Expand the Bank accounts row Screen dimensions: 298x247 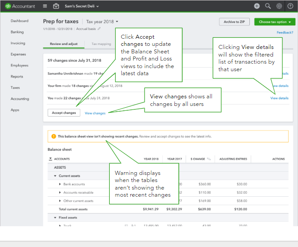(x=60, y=184)
